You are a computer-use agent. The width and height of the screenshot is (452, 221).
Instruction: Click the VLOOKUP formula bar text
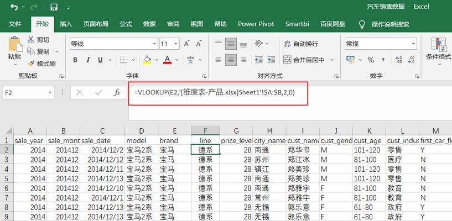(214, 92)
